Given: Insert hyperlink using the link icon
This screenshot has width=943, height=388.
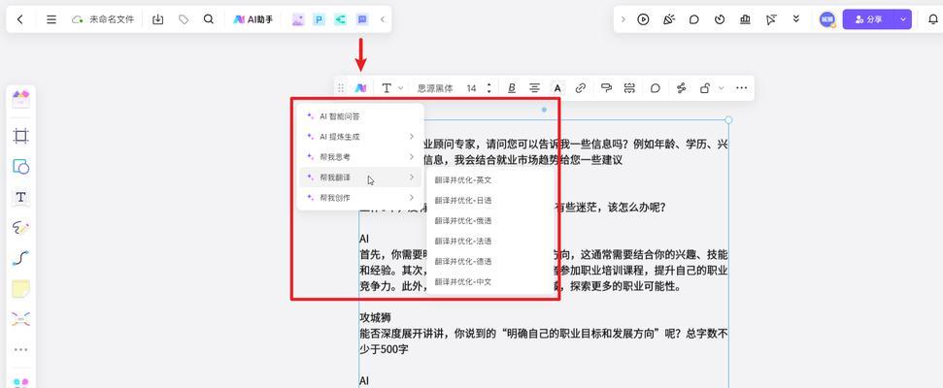Looking at the screenshot, I should point(581,88).
